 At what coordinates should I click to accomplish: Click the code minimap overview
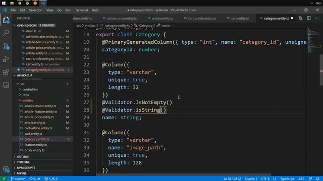pos(313,41)
